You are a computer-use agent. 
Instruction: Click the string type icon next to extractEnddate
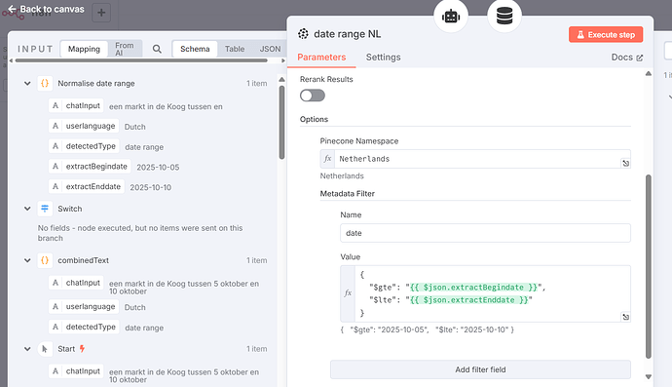point(56,186)
